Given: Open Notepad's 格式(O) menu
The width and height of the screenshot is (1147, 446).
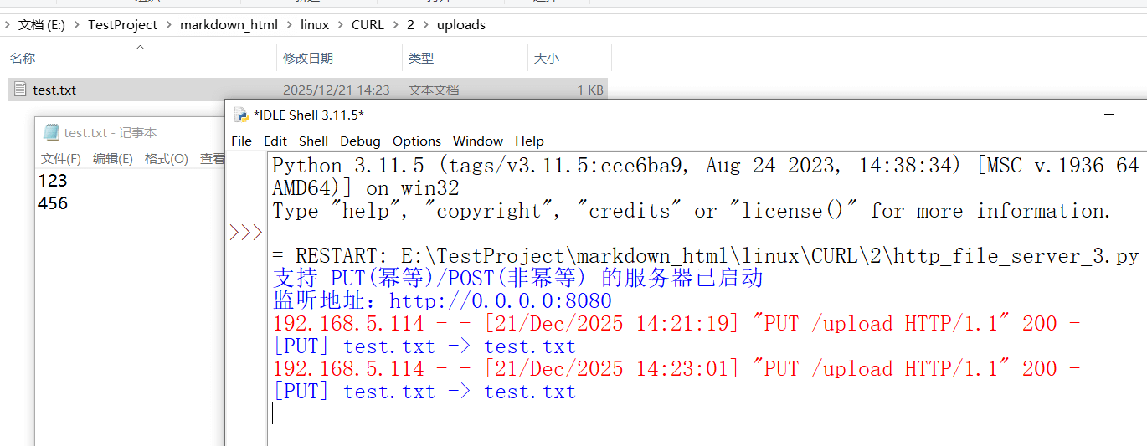Looking at the screenshot, I should 166,159.
